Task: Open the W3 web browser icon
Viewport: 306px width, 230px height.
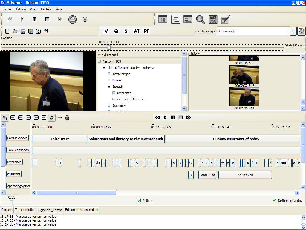Action: point(213,19)
